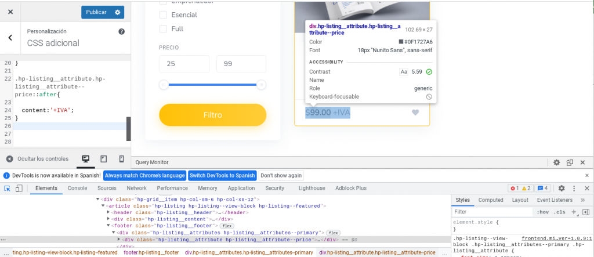This screenshot has width=594, height=257.
Task: Click flex badge next to footer node
Action: (x=228, y=226)
